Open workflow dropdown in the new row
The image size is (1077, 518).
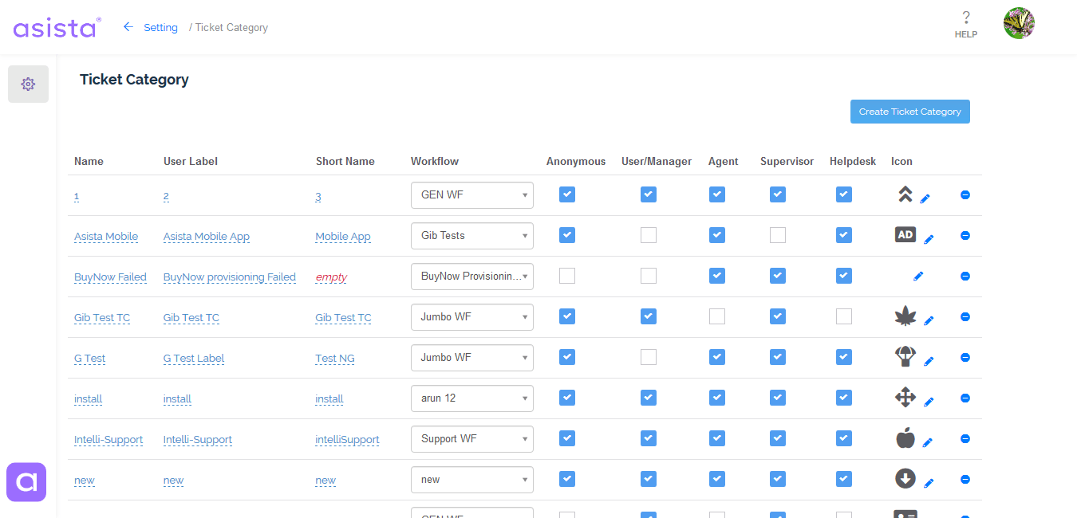[472, 480]
